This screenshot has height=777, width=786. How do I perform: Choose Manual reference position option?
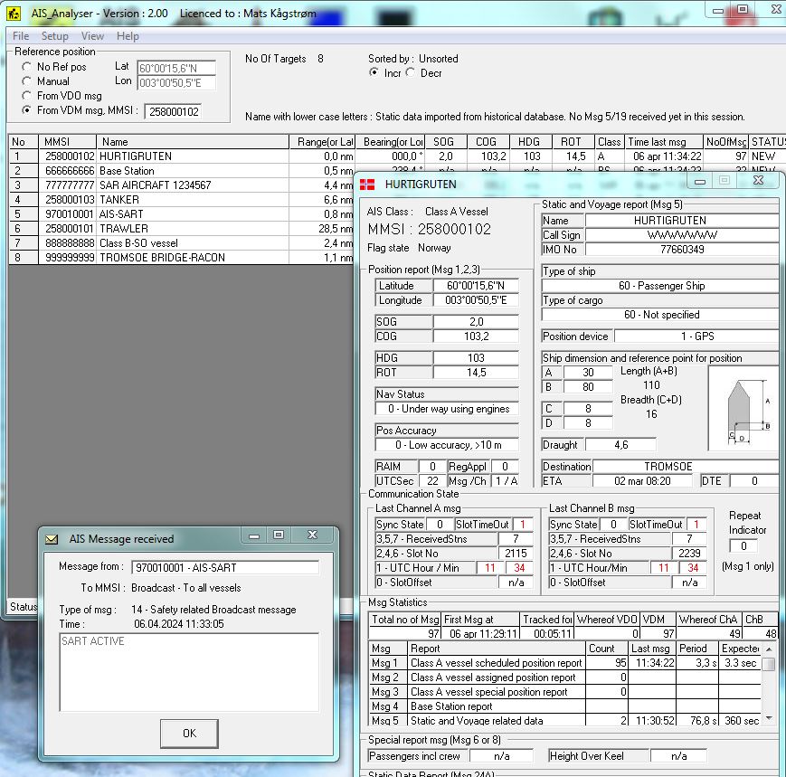27,81
